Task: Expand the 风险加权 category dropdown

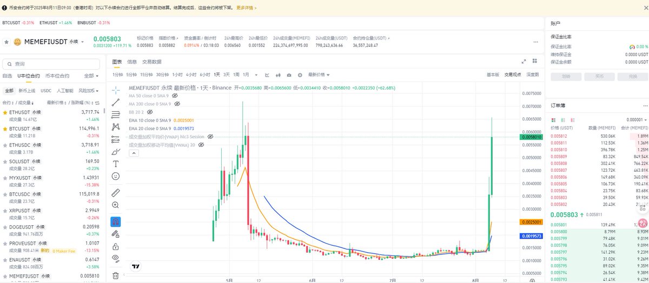Action: point(89,91)
